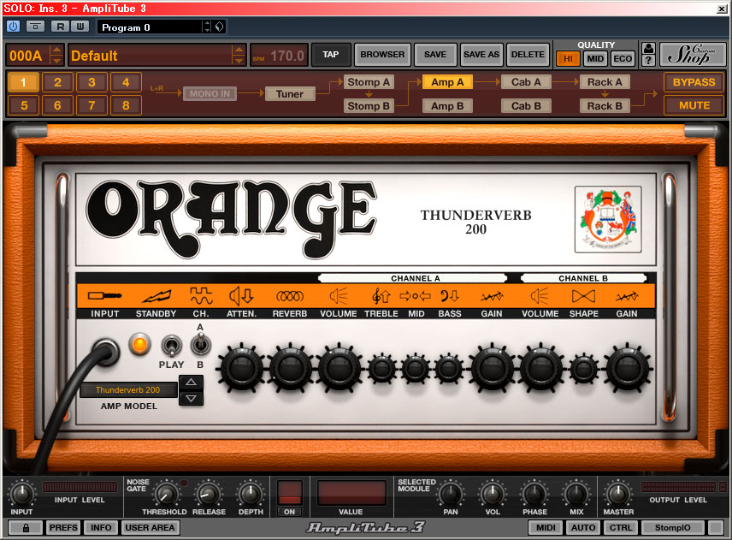Select the active Amp A module

[x=447, y=82]
